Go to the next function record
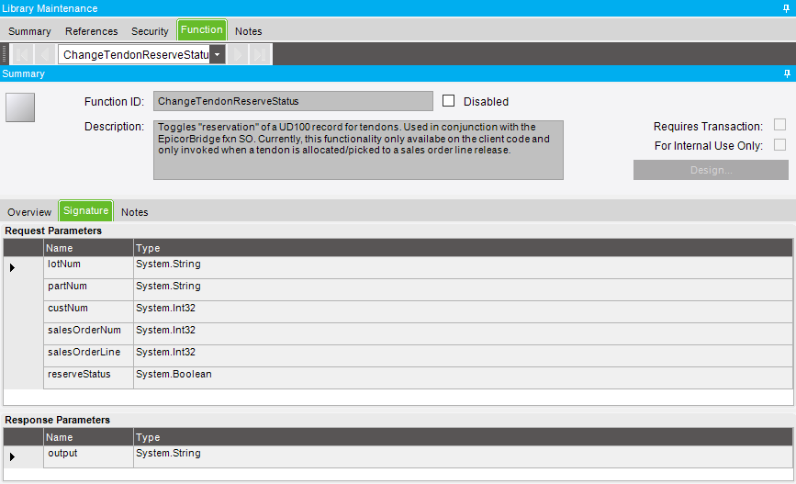This screenshot has width=796, height=484. click(238, 54)
